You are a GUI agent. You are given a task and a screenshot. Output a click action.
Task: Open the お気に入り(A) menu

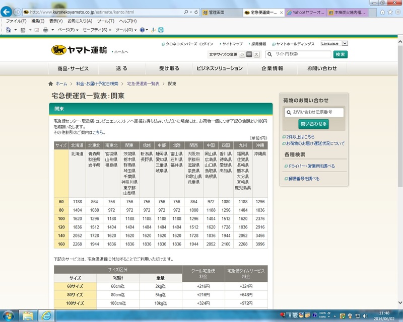[x=80, y=21]
